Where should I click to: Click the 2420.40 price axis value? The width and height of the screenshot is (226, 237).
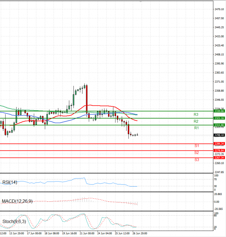point(219,45)
